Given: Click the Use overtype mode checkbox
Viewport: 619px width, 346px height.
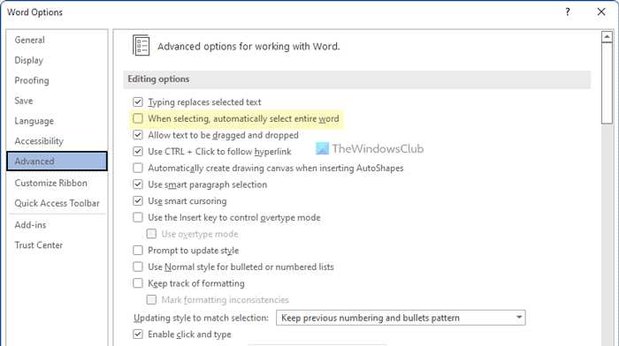Looking at the screenshot, I should (x=151, y=234).
